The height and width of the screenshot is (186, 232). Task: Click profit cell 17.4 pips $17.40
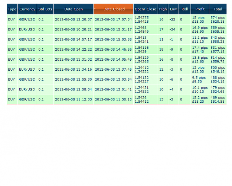200,49
